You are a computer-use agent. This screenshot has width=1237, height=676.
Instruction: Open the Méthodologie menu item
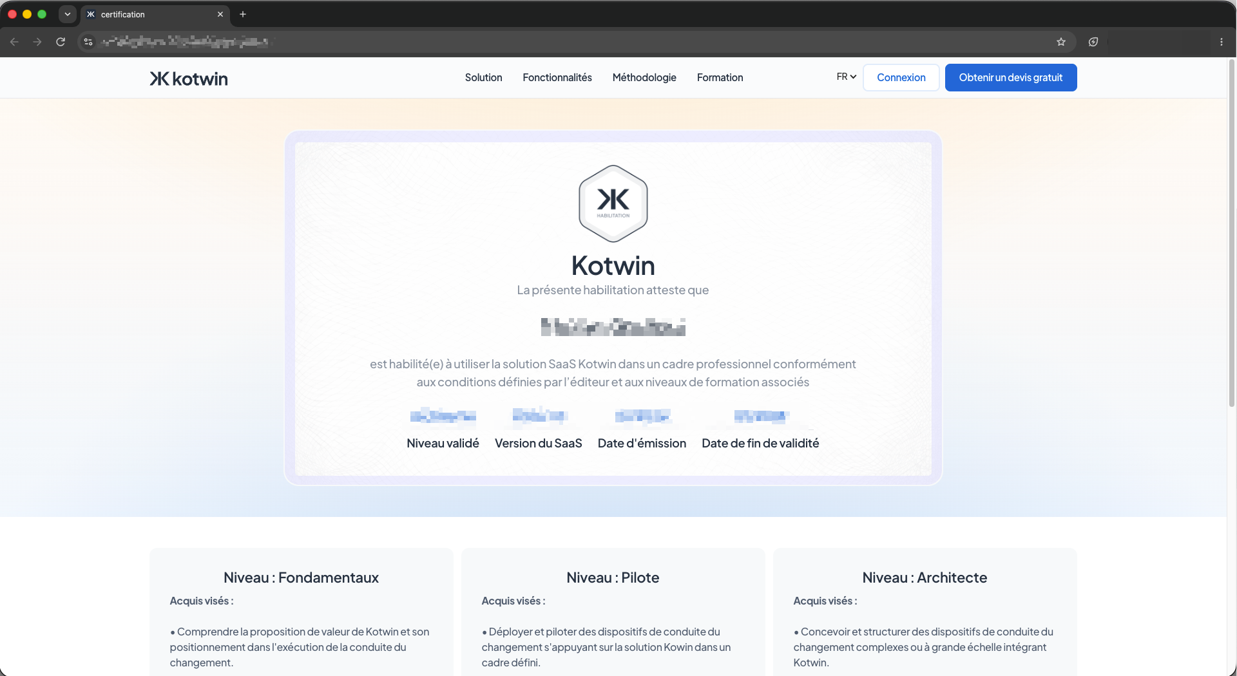(x=644, y=77)
